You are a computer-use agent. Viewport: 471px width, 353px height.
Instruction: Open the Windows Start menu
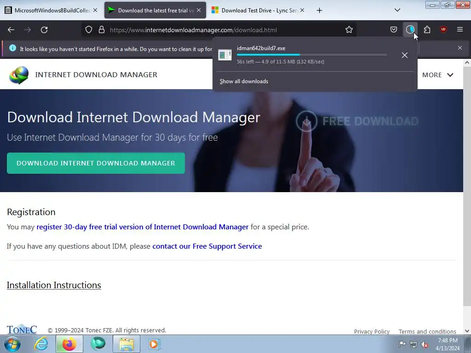coord(12,344)
